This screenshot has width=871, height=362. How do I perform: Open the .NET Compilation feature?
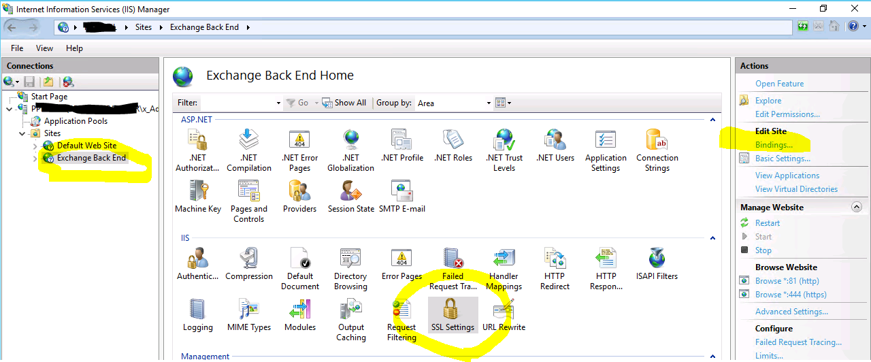[x=249, y=150]
